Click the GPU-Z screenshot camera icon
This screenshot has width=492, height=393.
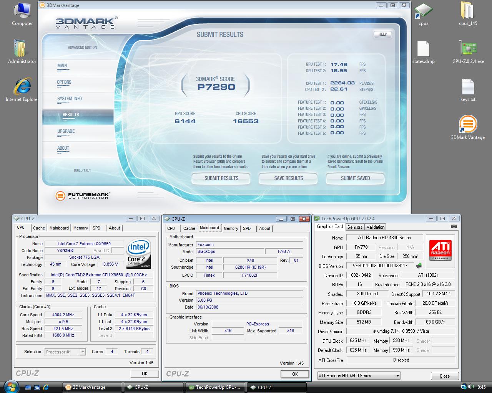454,227
